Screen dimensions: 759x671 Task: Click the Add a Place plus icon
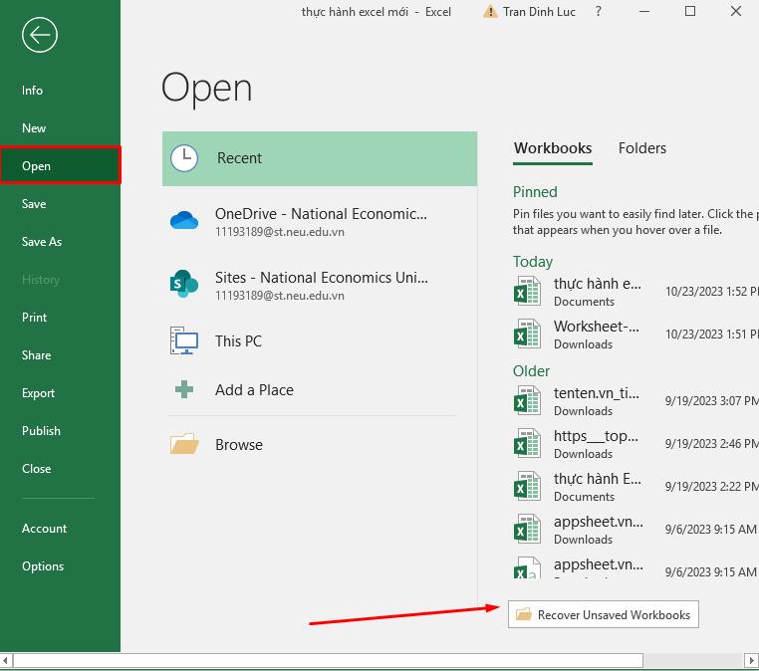tap(184, 390)
